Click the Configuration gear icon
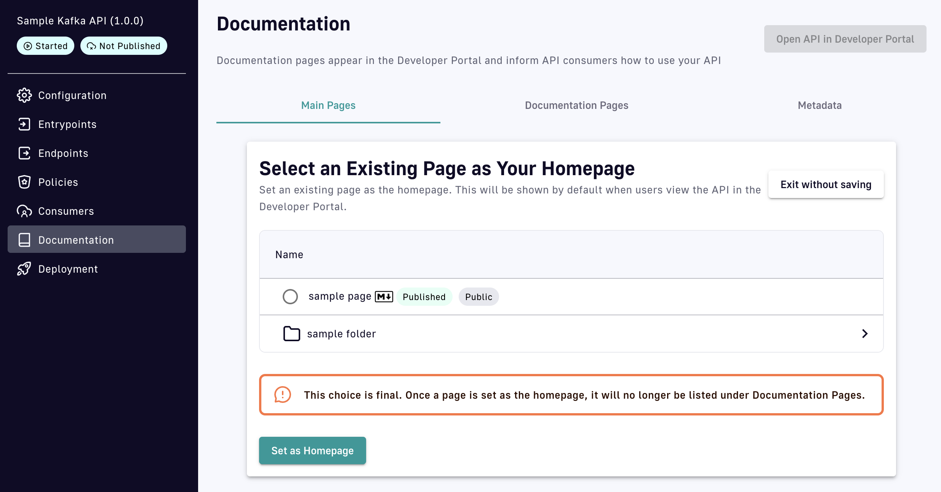The width and height of the screenshot is (941, 492). pyautogui.click(x=24, y=95)
